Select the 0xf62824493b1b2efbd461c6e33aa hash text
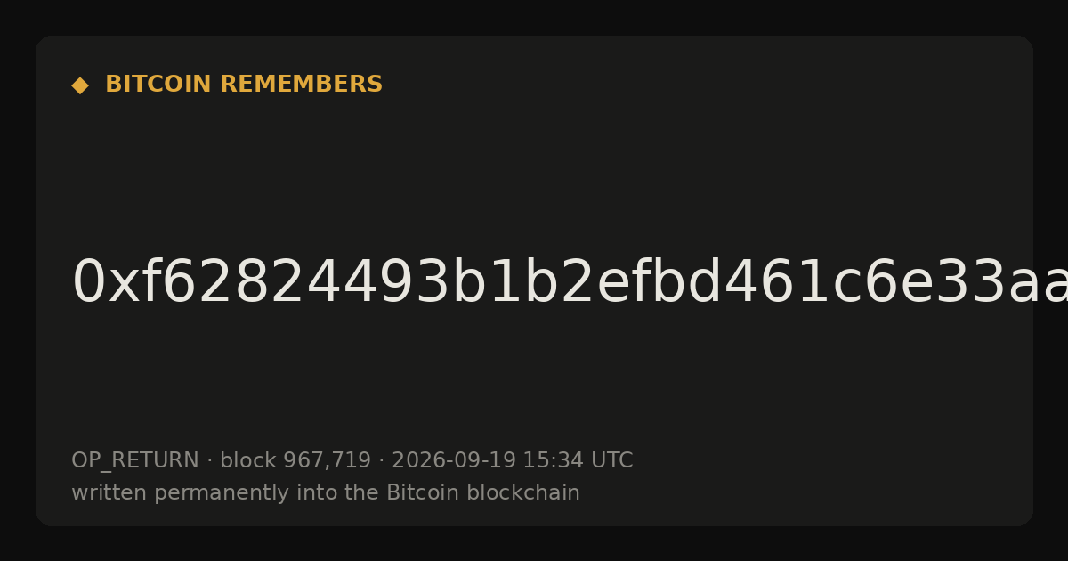 pyautogui.click(x=570, y=282)
